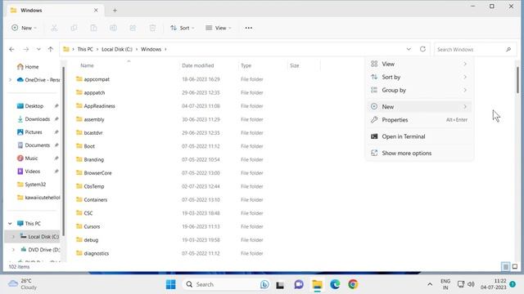Choose Open in Terminal
This screenshot has width=524, height=294.
(419, 136)
